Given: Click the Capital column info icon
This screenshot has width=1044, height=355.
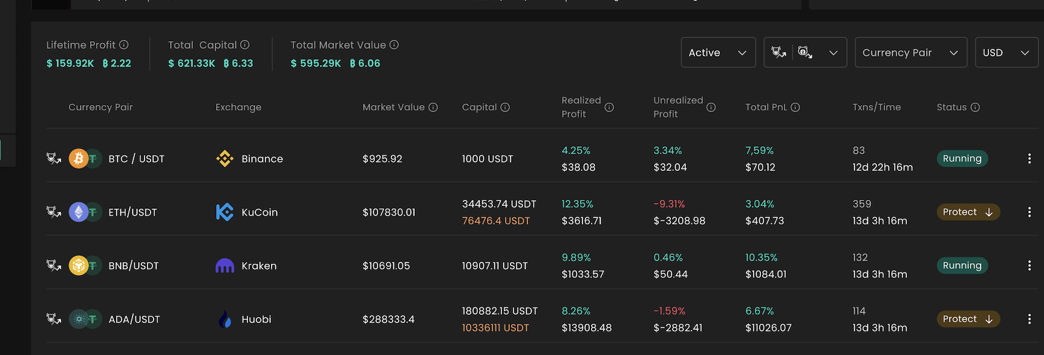Looking at the screenshot, I should 505,107.
